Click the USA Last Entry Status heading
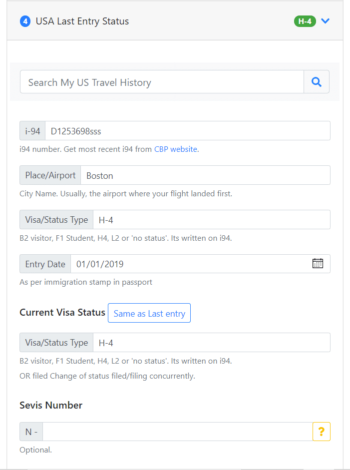 81,21
